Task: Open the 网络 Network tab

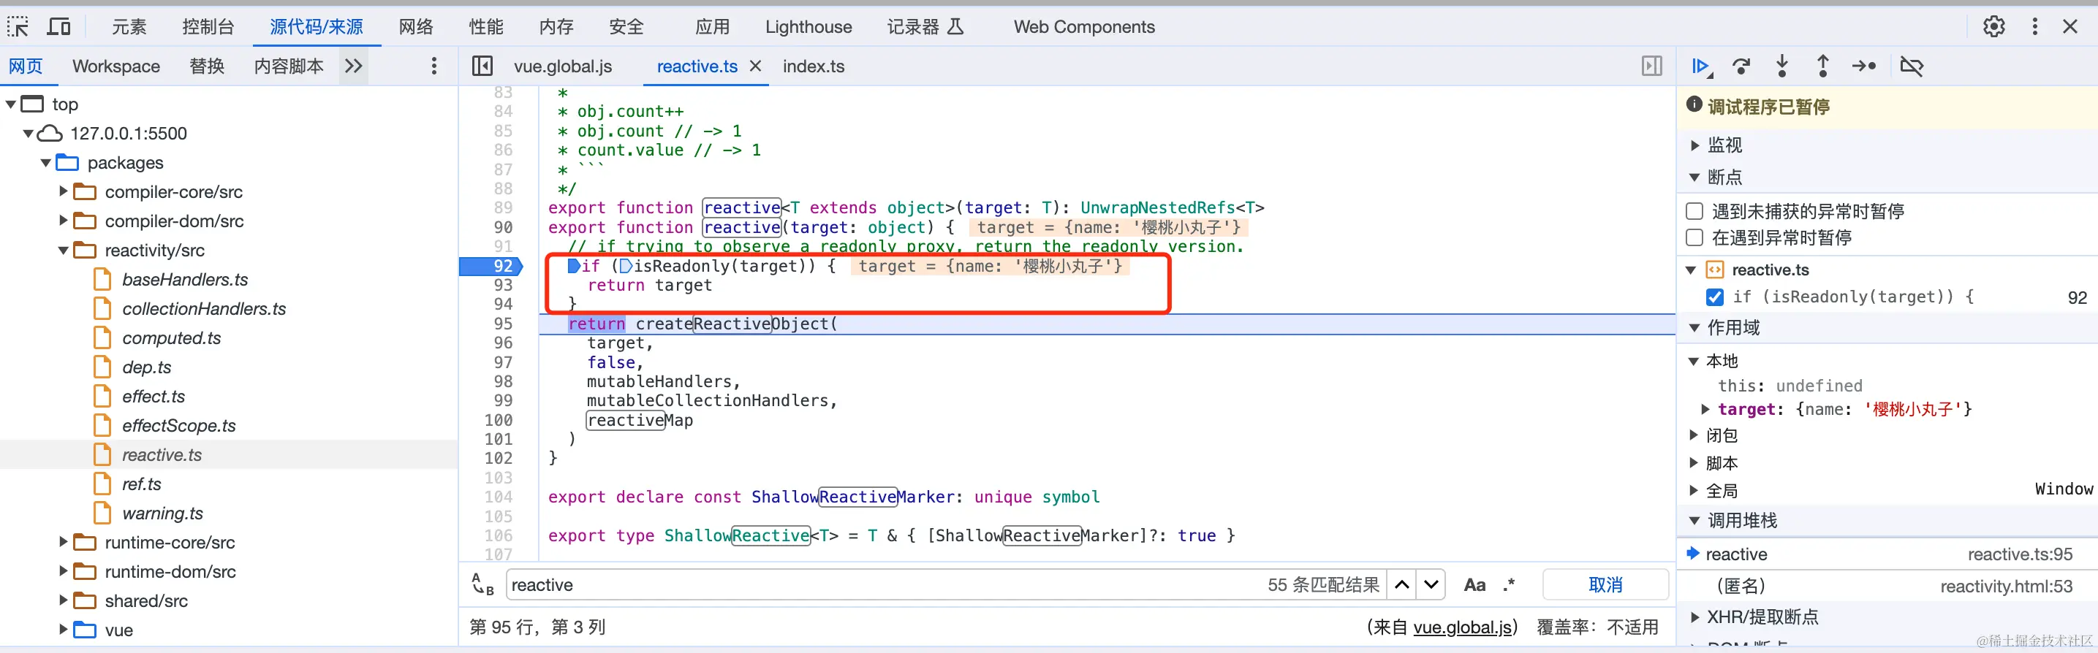Action: (415, 27)
